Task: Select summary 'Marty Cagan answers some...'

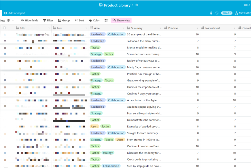Action: 144,67
